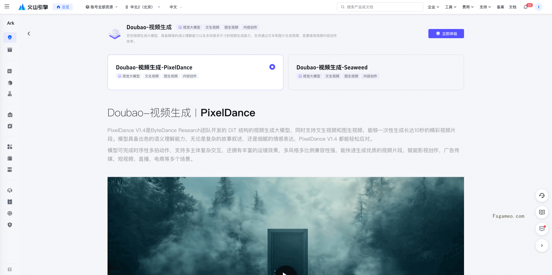
Task: Click the Doubao layered model icon
Action: (x=115, y=34)
